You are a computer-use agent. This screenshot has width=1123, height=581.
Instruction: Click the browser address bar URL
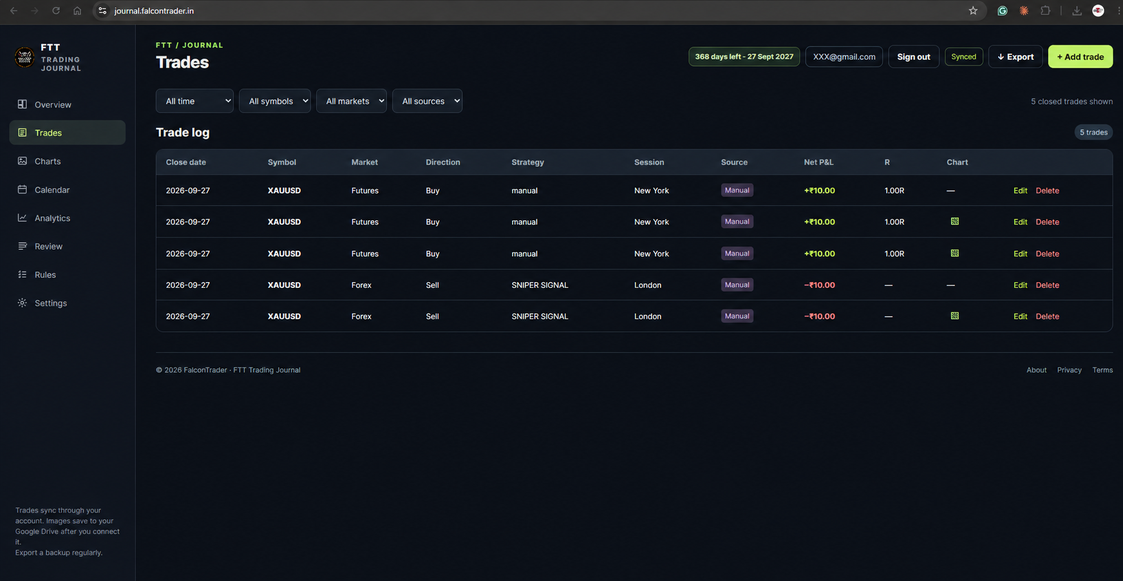pos(154,11)
